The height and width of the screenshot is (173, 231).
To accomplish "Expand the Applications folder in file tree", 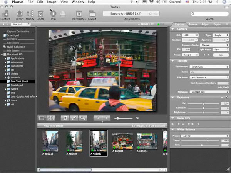I will click(5, 58).
